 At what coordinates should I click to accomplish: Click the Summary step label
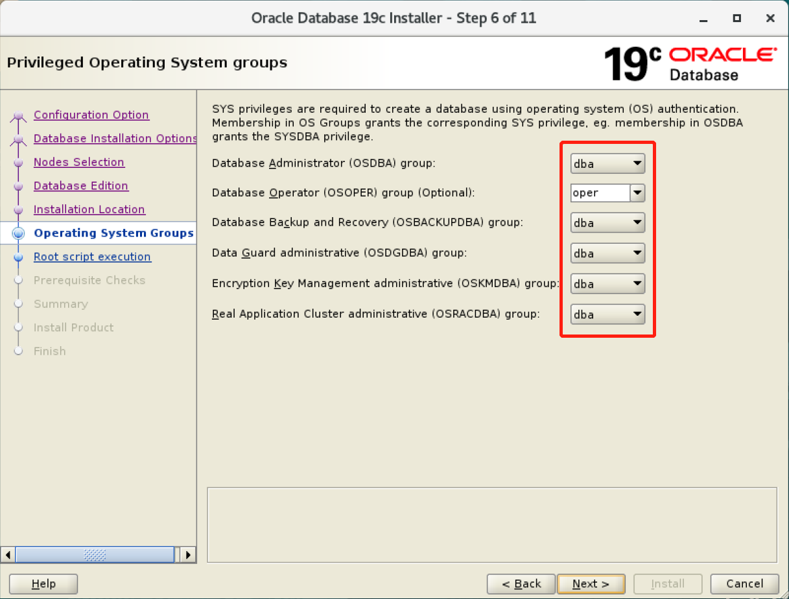click(x=60, y=304)
